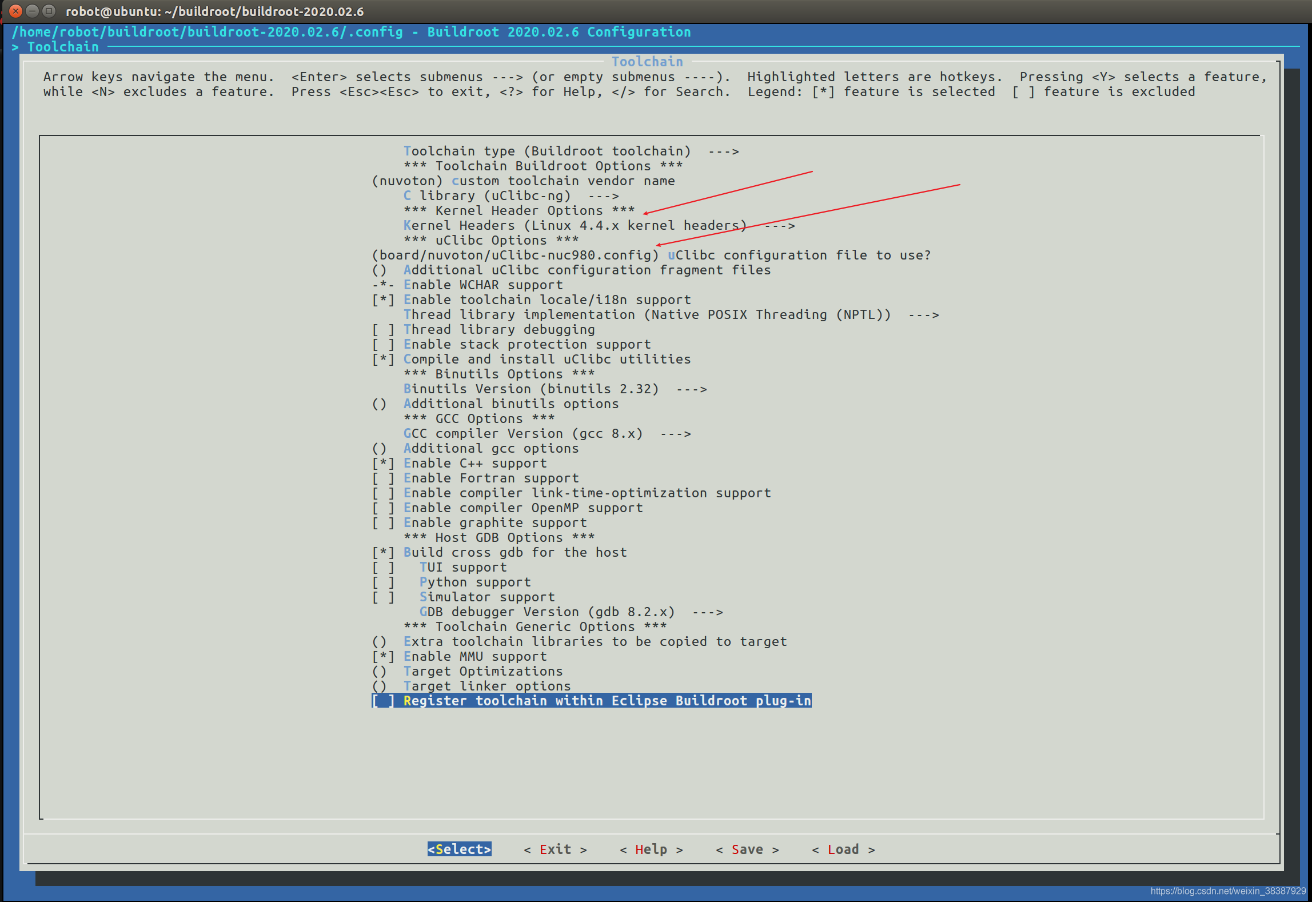Open the Binutils Version submenu
Image resolution: width=1312 pixels, height=902 pixels.
coord(555,389)
